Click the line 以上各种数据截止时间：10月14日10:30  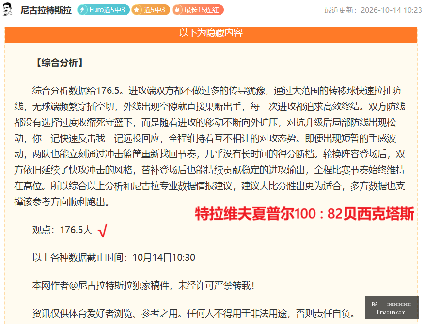tap(113, 257)
